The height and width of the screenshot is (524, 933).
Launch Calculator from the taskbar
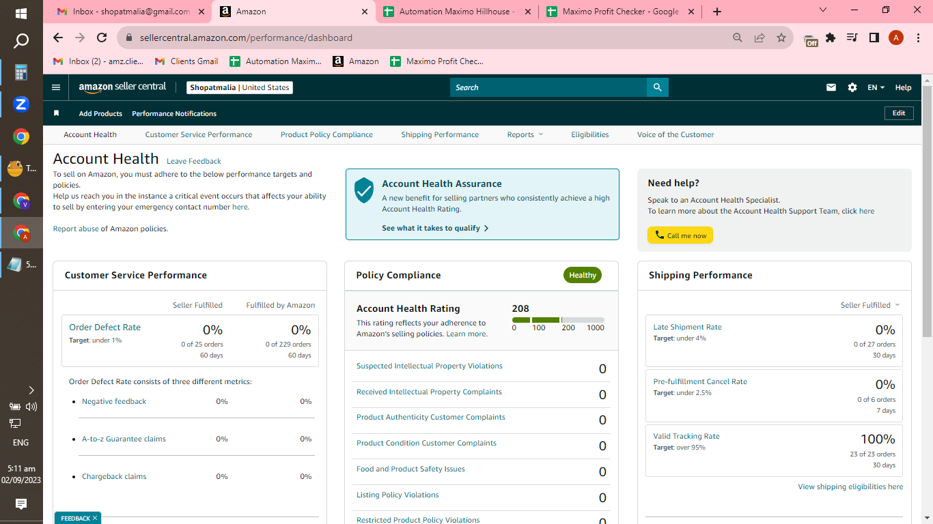pos(21,72)
